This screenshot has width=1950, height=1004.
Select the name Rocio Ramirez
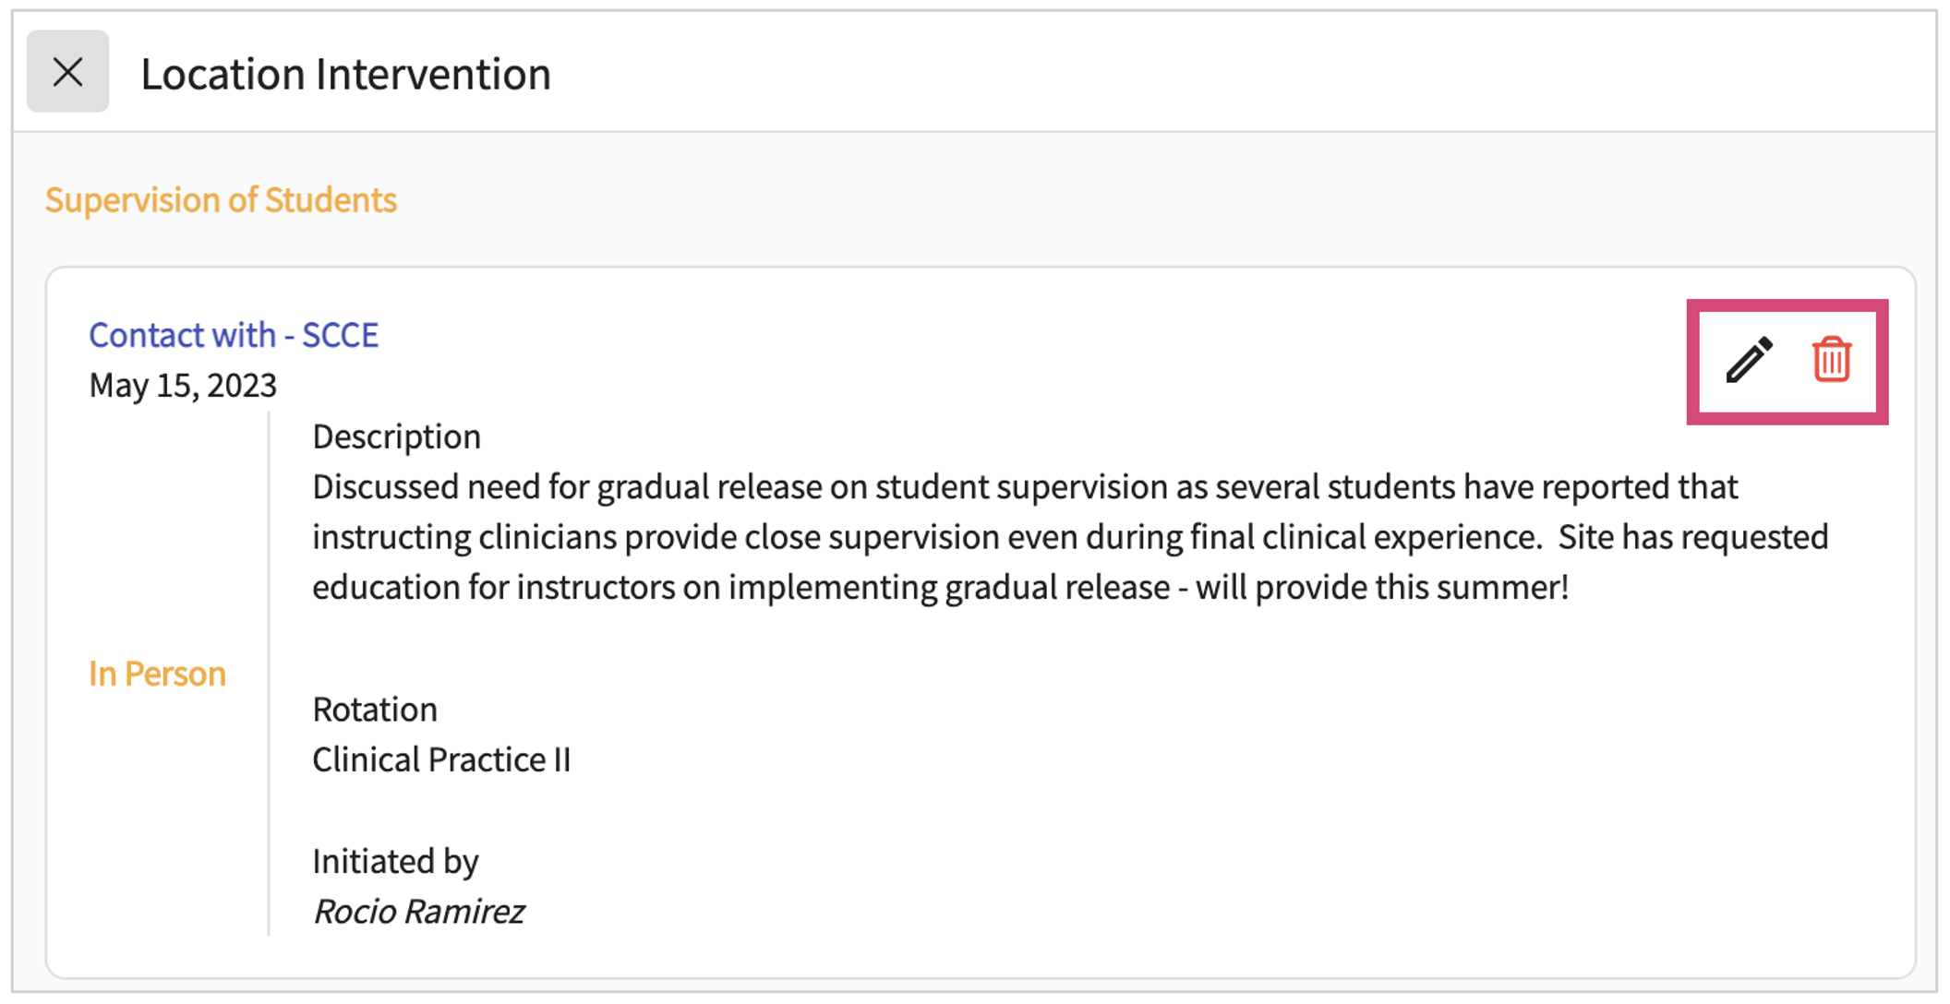pyautogui.click(x=418, y=912)
